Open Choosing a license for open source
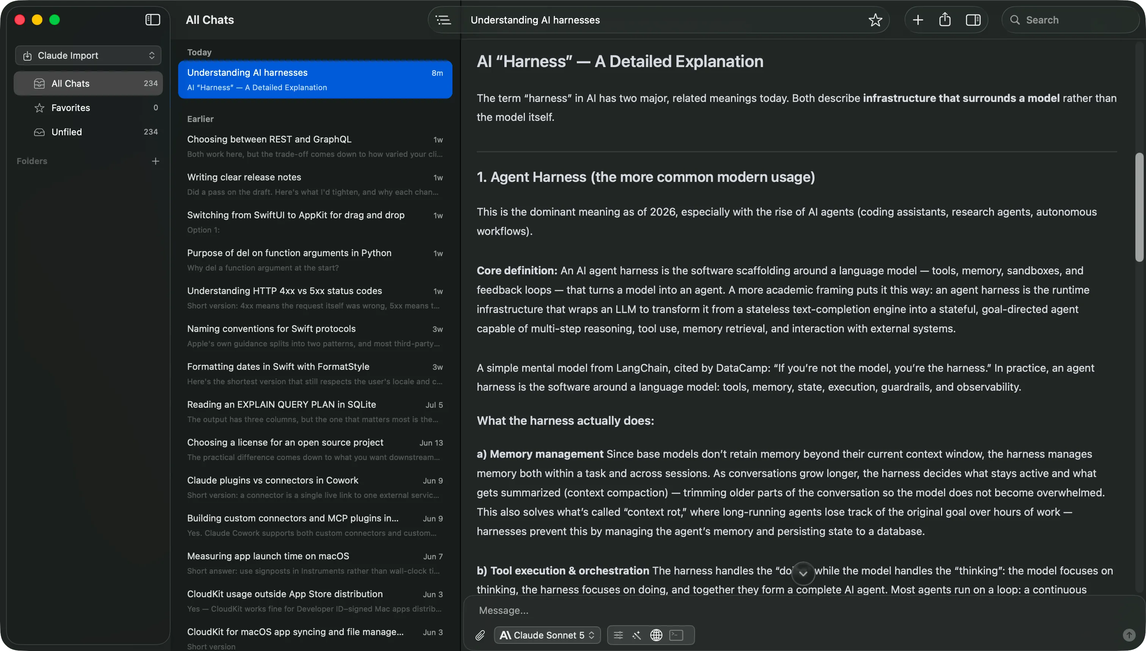 point(315,449)
